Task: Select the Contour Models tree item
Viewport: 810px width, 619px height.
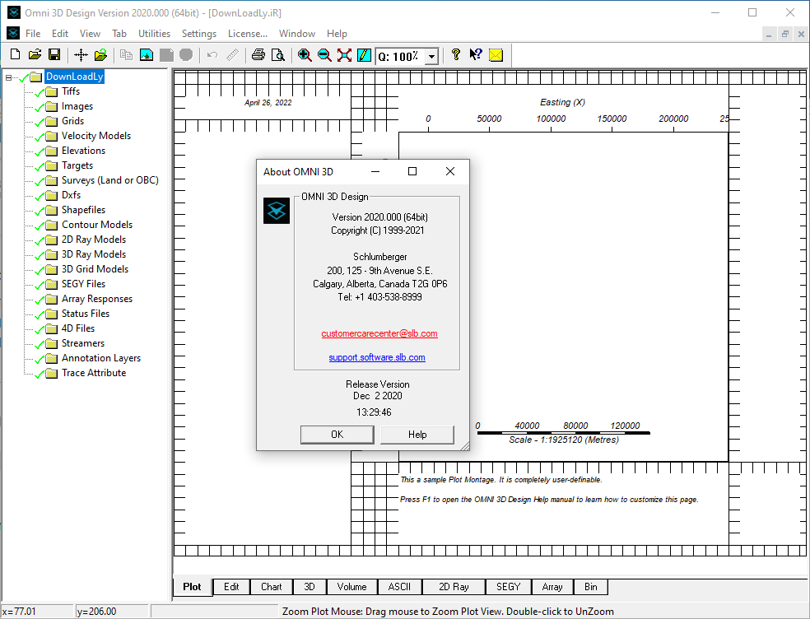Action: 97,225
